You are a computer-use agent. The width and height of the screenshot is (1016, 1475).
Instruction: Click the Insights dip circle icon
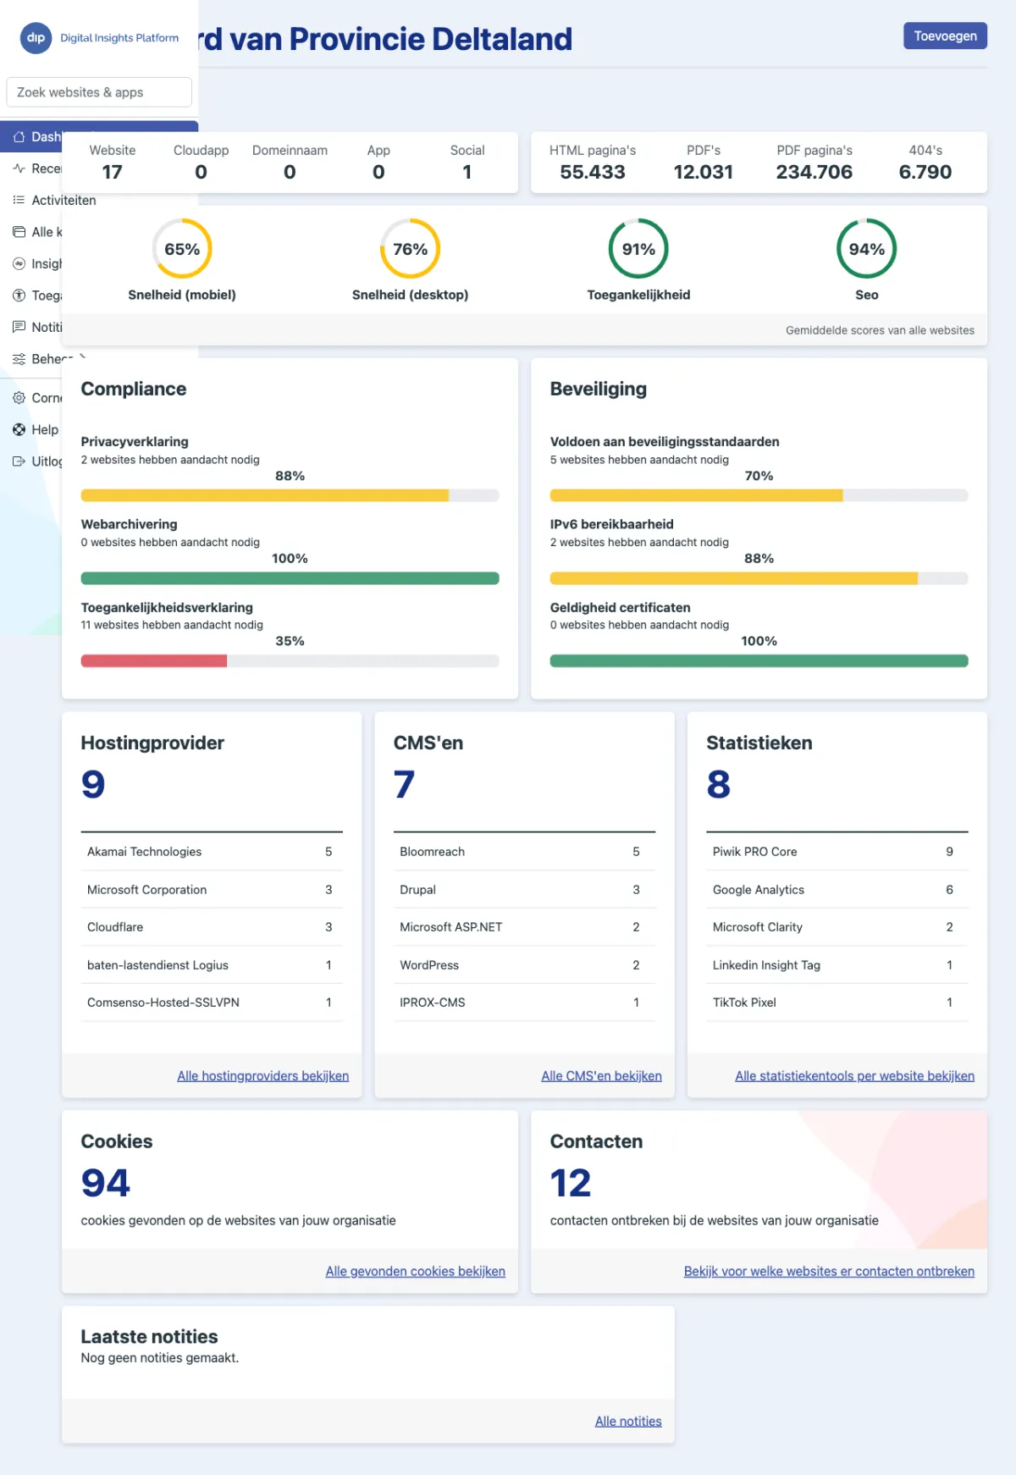(x=19, y=264)
